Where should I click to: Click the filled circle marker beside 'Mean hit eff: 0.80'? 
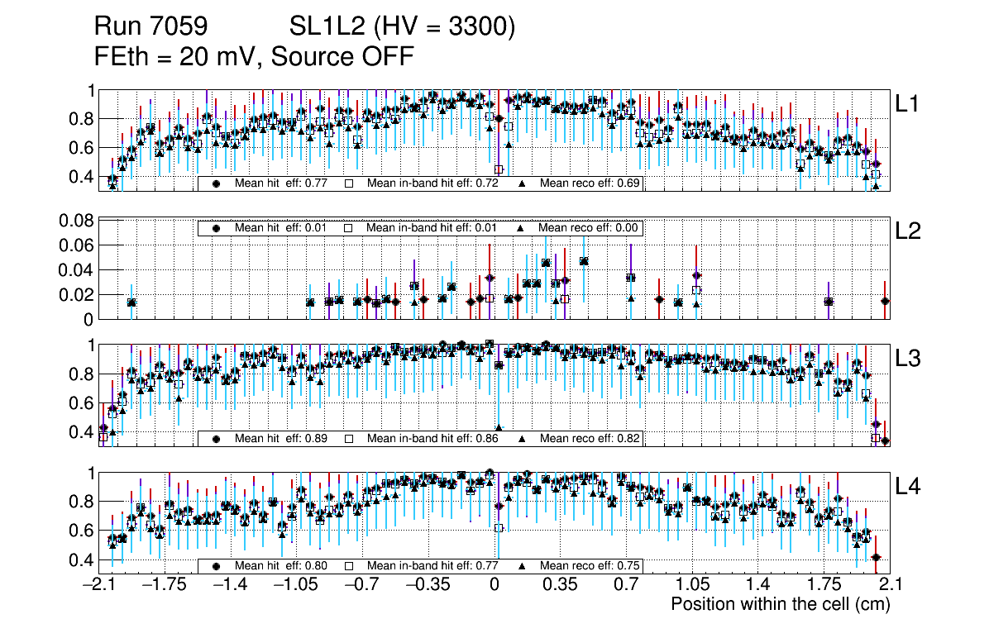pyautogui.click(x=216, y=566)
